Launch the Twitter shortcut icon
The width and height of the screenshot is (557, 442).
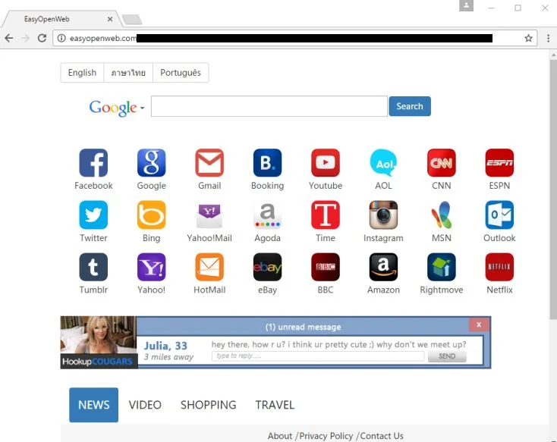click(x=93, y=215)
